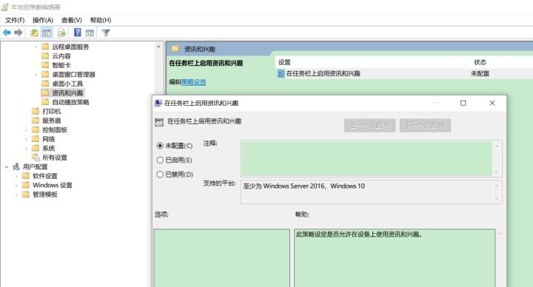
Task: Select the 软件设置 tree item
Action: coord(45,176)
